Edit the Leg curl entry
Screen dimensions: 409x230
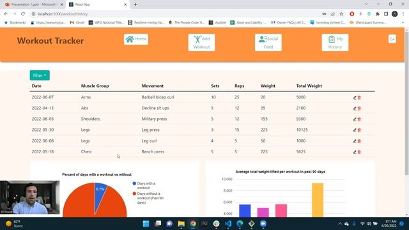point(355,141)
